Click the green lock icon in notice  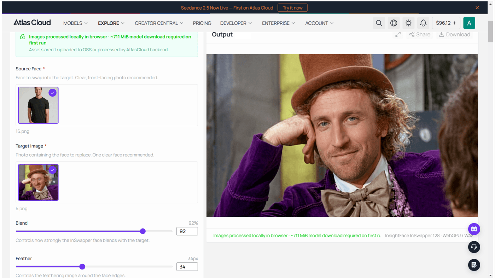click(x=23, y=37)
